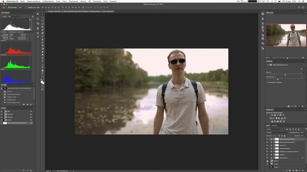The image size is (307, 172).
Task: Toggle visibility of the Синий channel
Action: tap(2, 120)
